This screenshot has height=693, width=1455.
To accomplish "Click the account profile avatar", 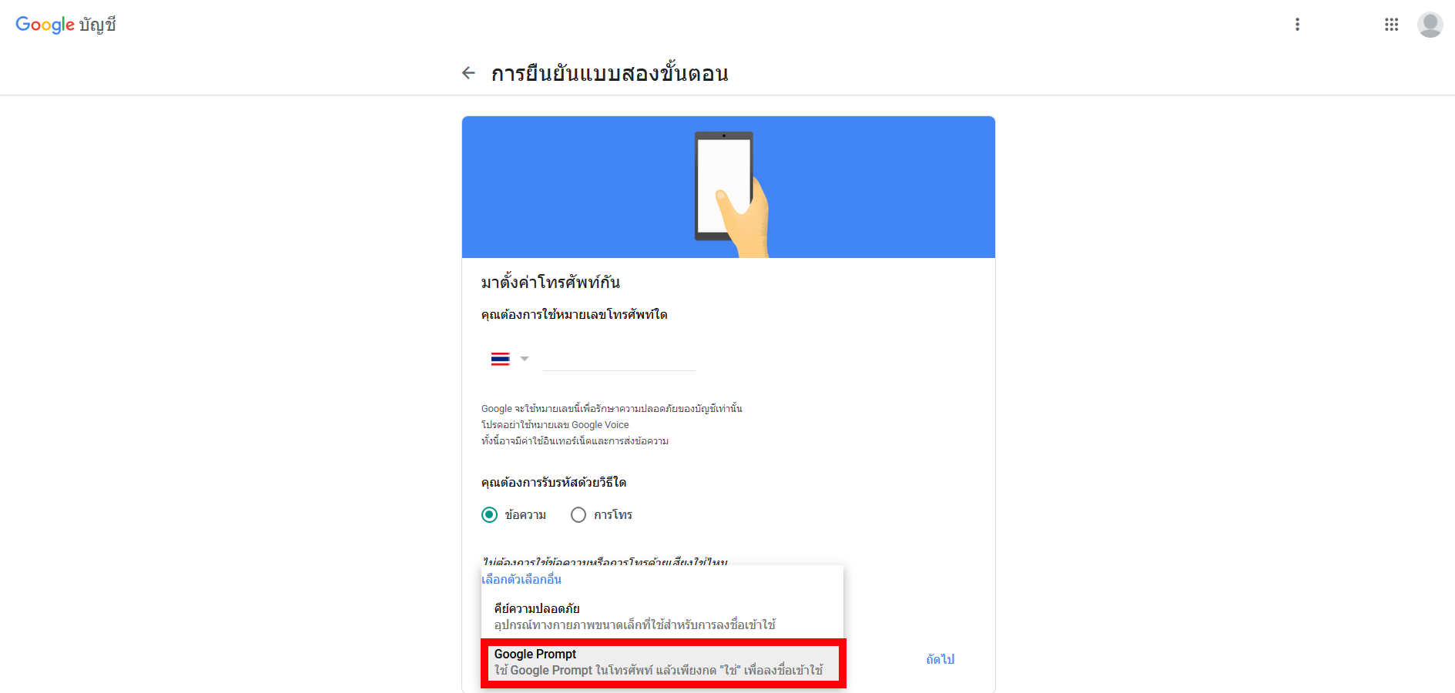I will tap(1430, 25).
